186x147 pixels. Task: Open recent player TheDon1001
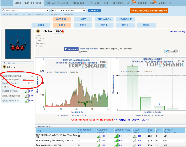20,14
